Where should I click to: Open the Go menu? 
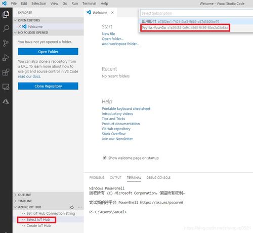coord(65,4)
